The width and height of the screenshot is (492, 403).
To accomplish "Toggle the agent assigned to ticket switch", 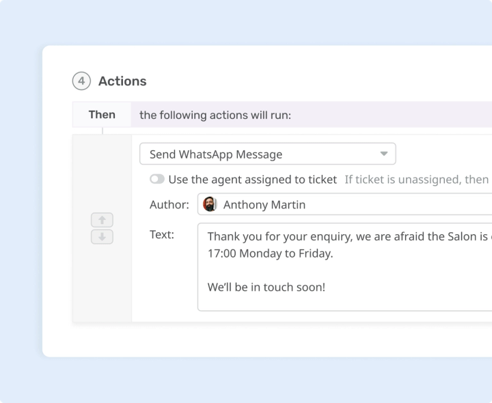I will pos(157,179).
